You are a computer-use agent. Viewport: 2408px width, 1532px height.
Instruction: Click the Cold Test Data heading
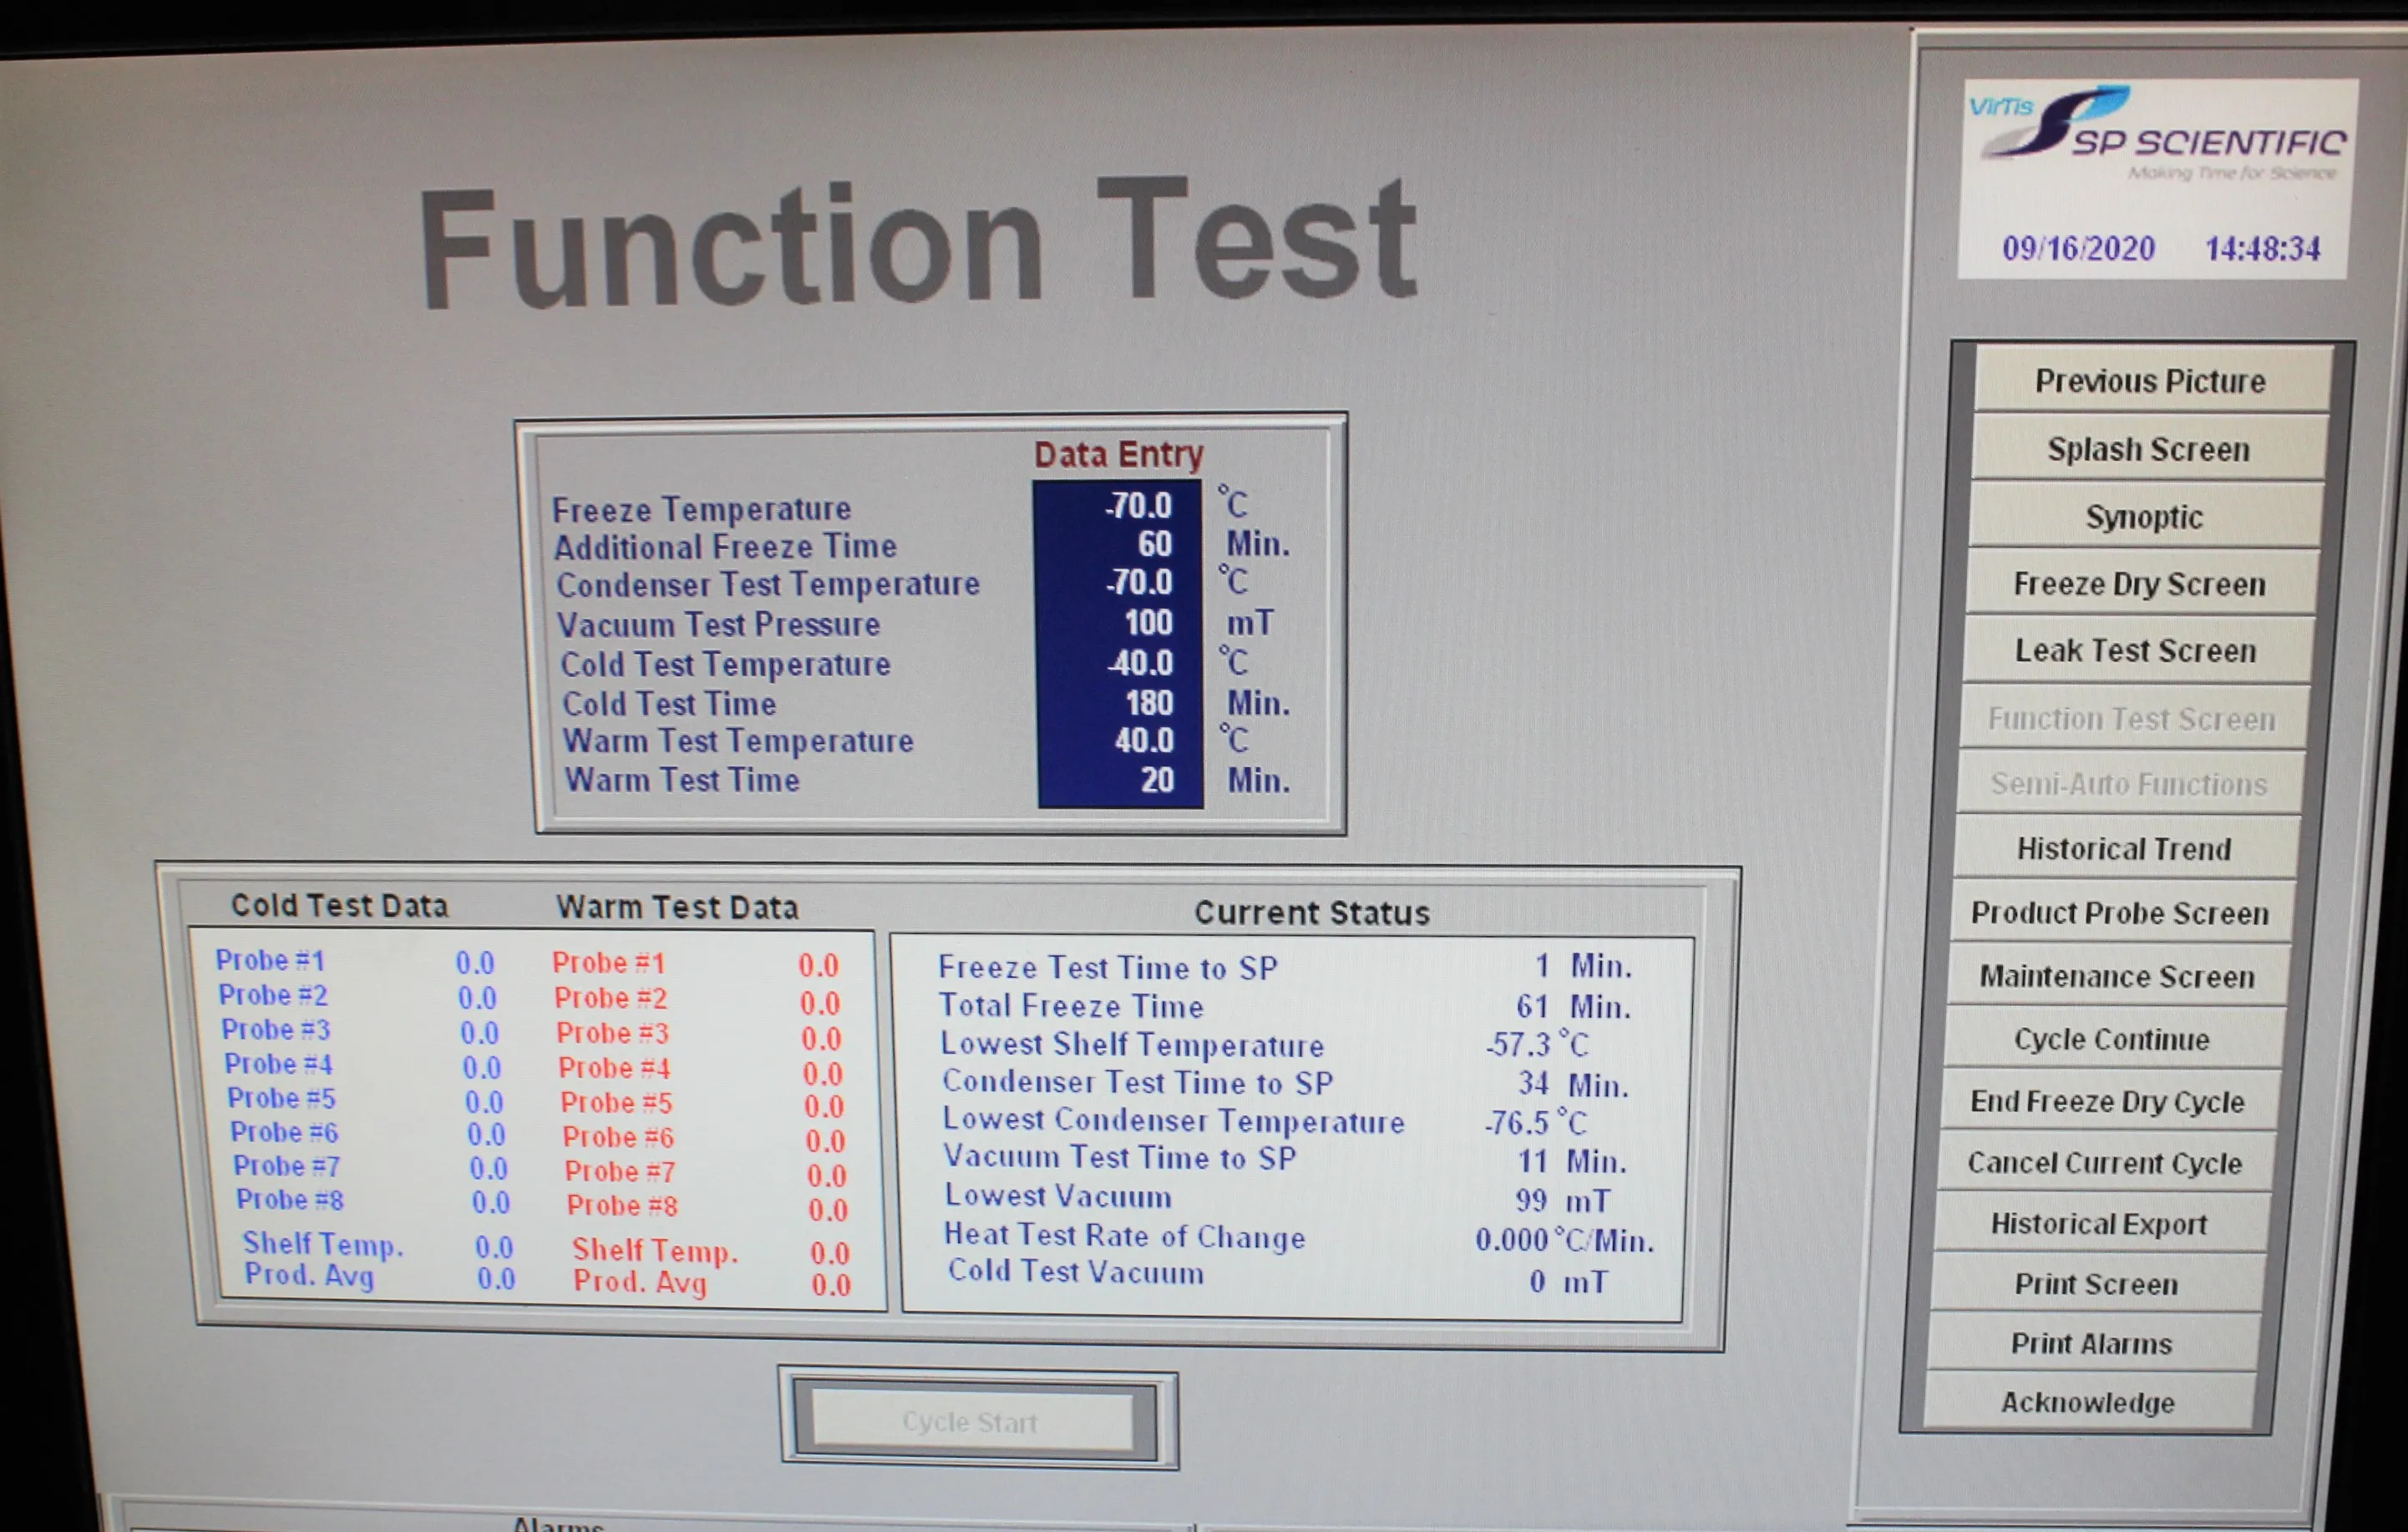click(340, 904)
